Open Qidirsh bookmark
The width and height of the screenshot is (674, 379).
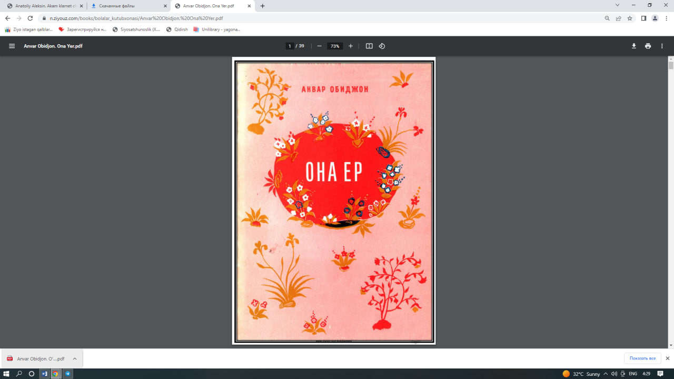[x=177, y=29]
